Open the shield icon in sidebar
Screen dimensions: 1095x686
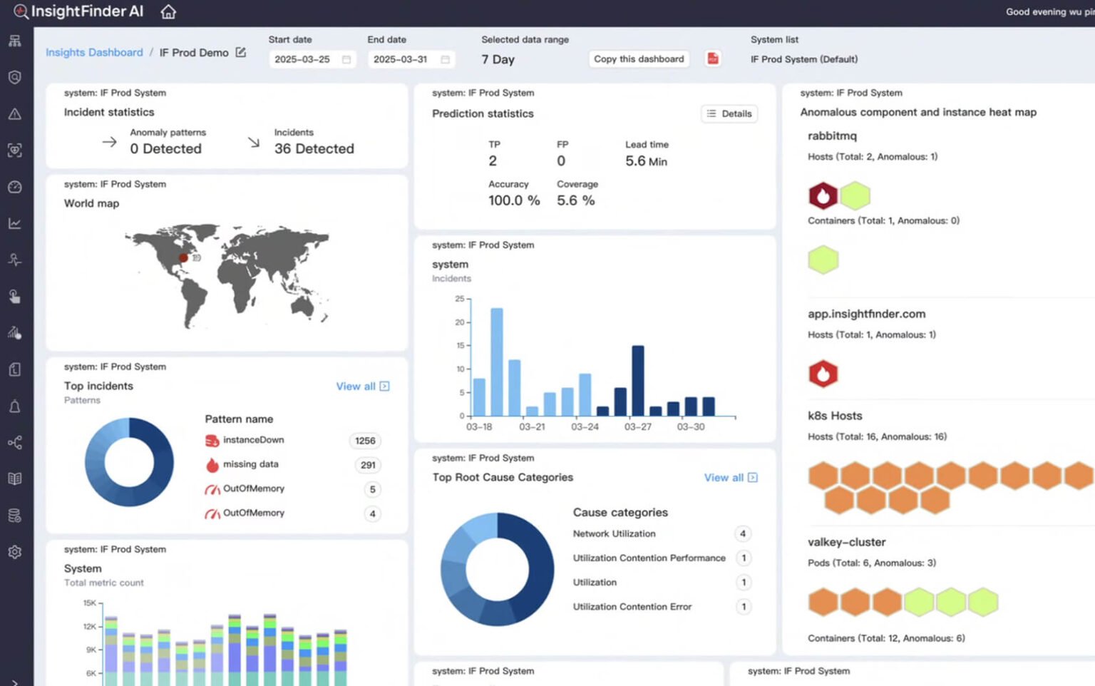15,77
